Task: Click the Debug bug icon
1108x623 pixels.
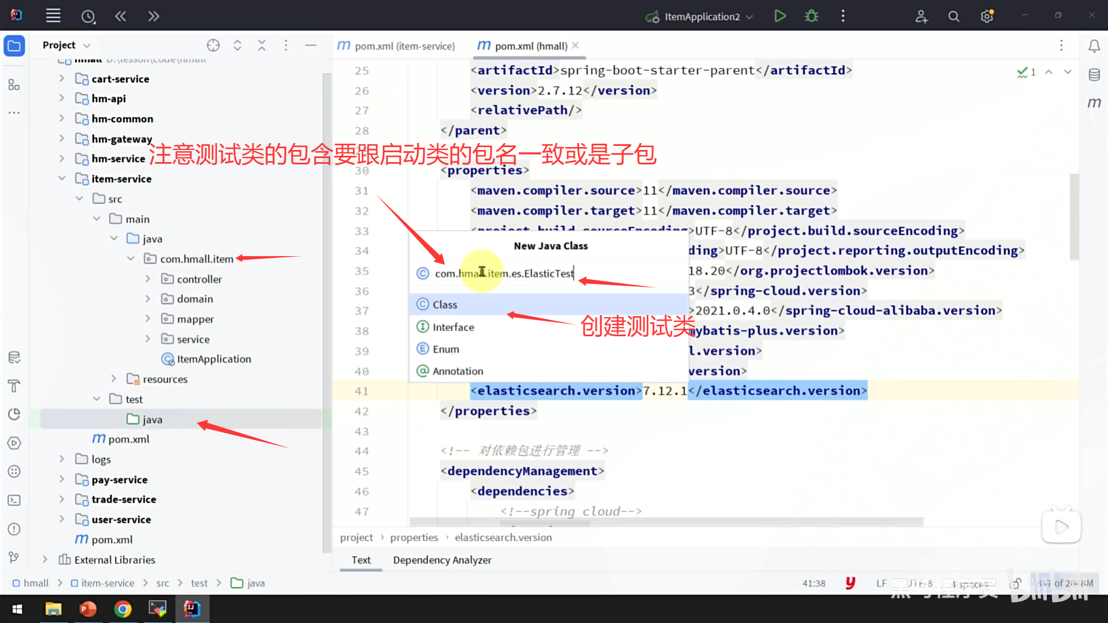Action: click(811, 16)
